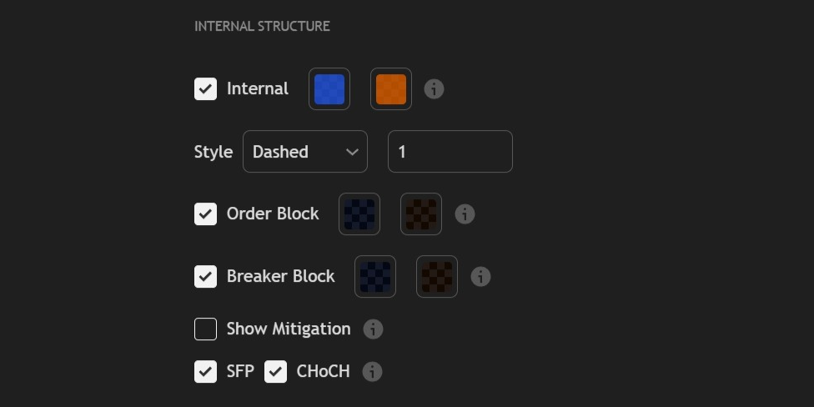Open the orange Internal color swatch
814x407 pixels.
(x=391, y=89)
